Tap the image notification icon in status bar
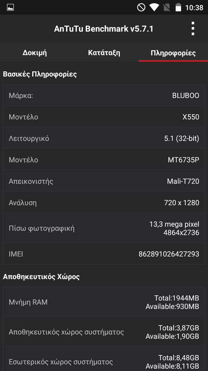 pos(10,7)
